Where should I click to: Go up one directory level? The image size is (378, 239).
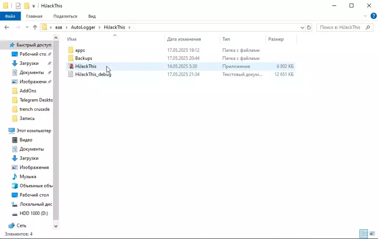tap(35, 27)
